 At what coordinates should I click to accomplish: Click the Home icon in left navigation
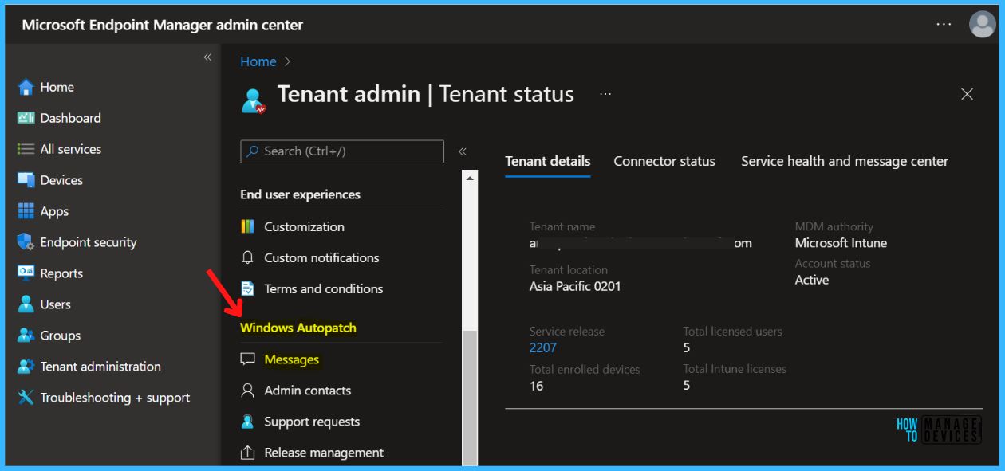tap(26, 88)
